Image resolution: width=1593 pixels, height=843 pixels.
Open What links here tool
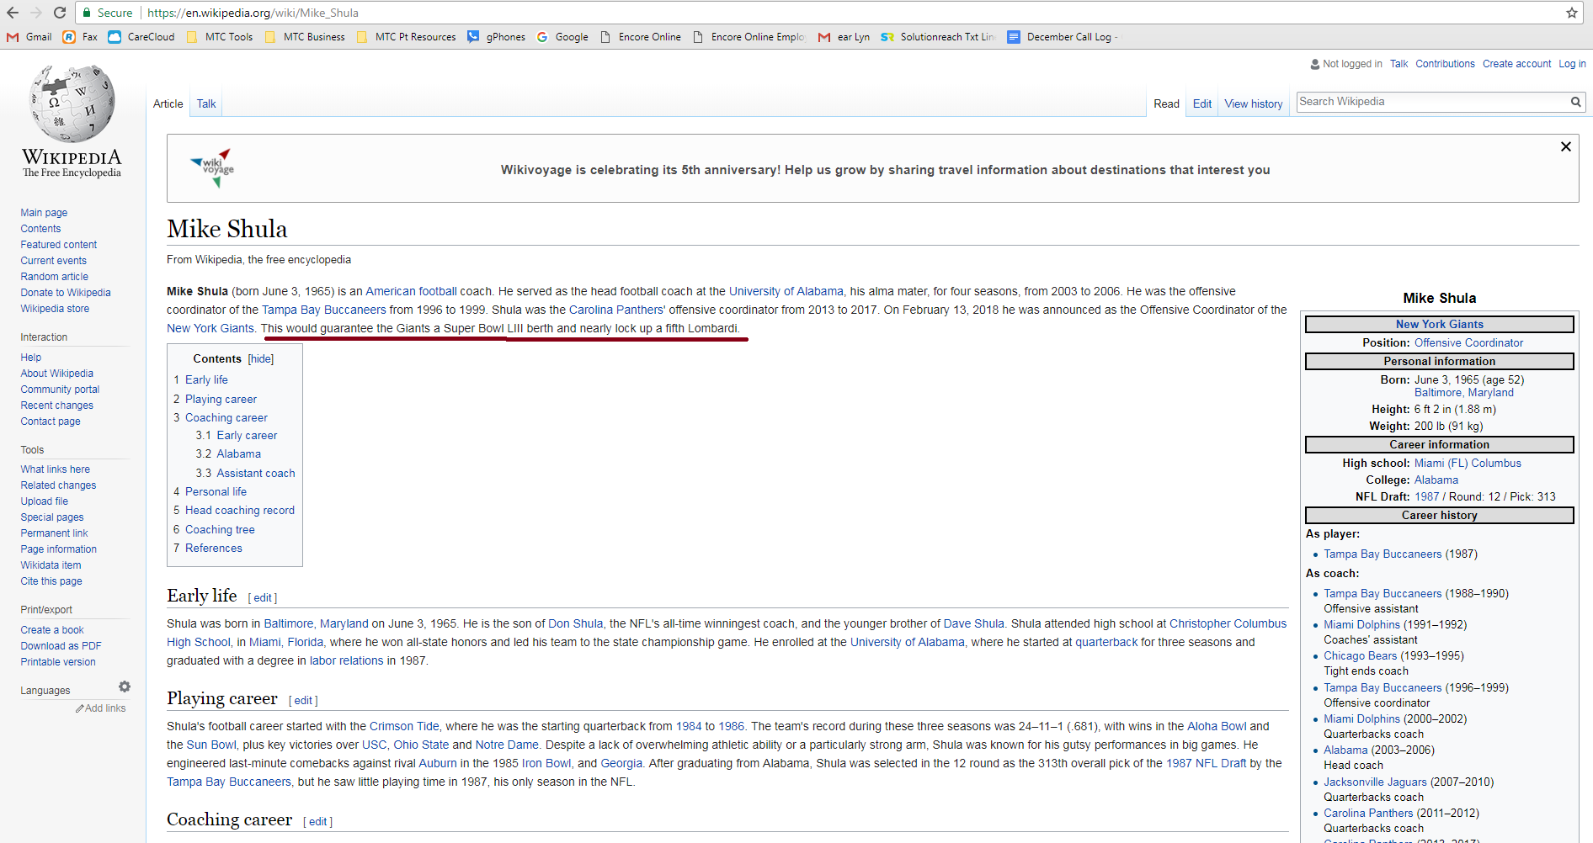click(x=55, y=469)
